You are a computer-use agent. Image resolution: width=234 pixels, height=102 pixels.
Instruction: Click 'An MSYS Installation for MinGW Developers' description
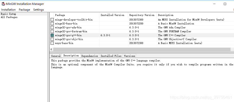coord(191,20)
